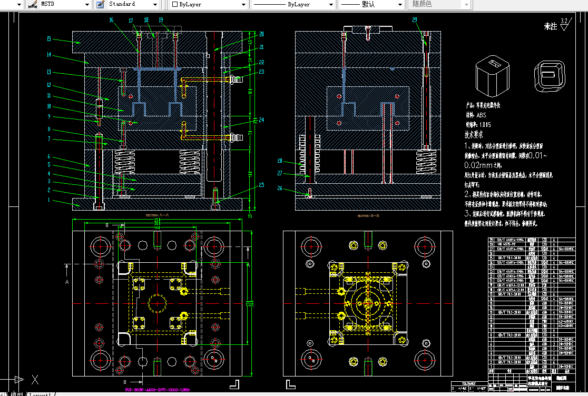
Task: Select the SECTION A-A label
Action: click(157, 215)
